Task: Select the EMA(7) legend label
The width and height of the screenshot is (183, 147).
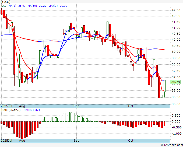Action: (x=53, y=6)
